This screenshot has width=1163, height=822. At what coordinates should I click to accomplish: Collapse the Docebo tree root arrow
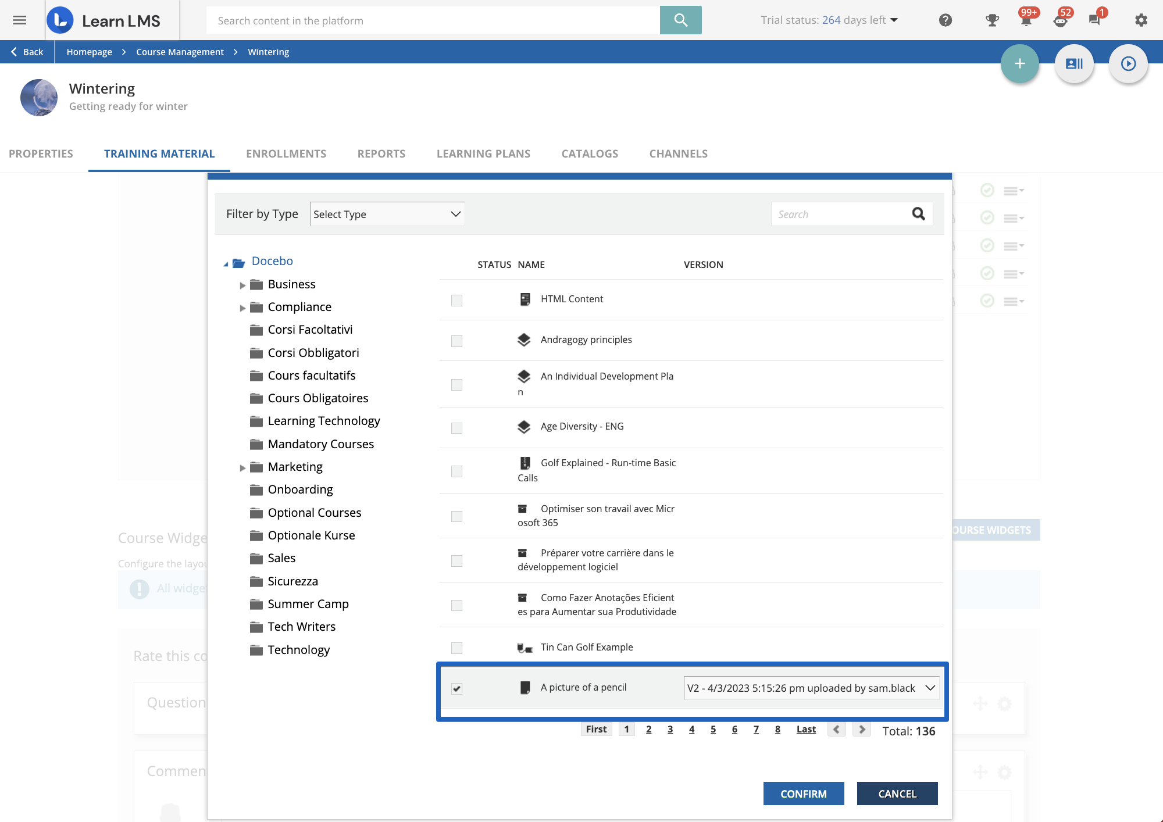tap(226, 264)
